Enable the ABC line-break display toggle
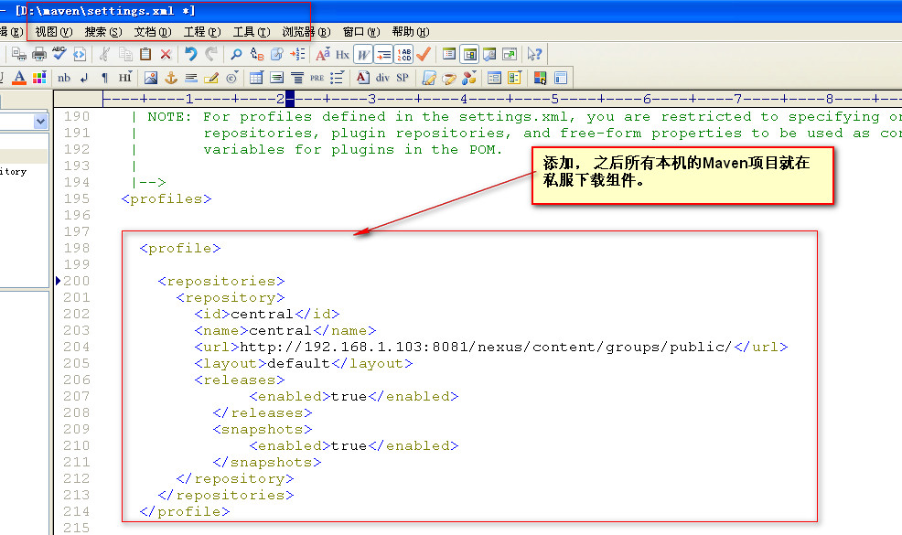This screenshot has width=902, height=535. 403,53
